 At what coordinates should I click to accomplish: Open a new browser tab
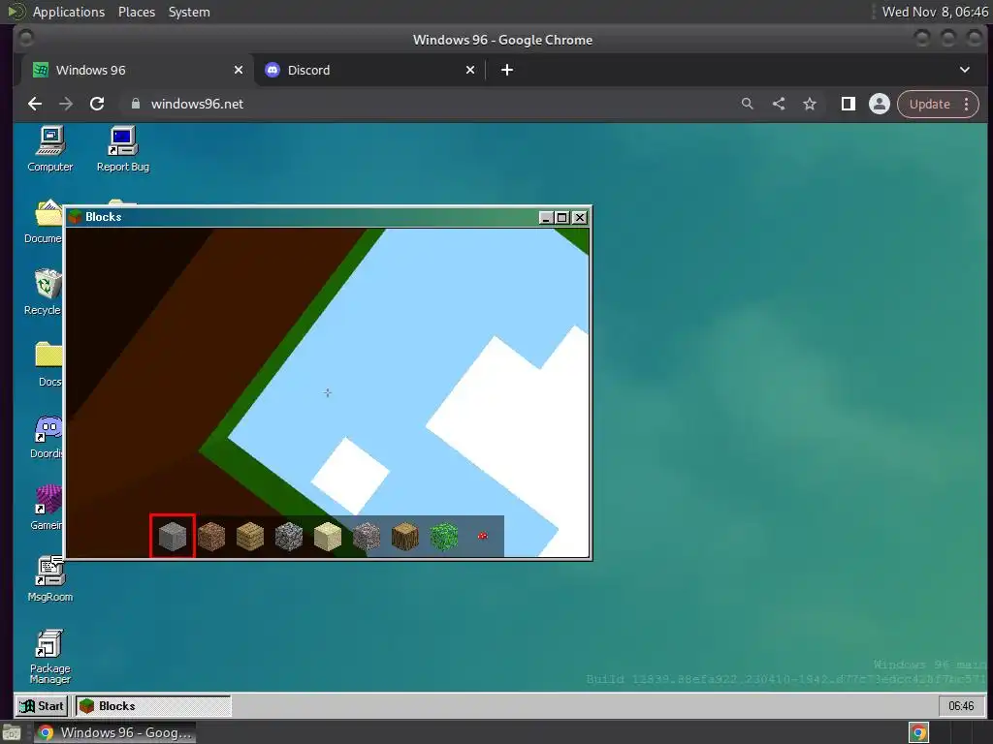[507, 70]
